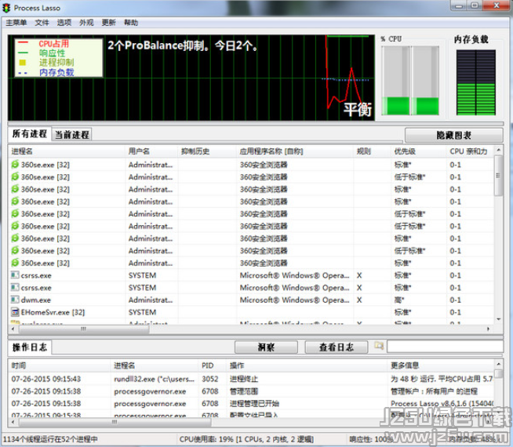Viewport: 513px width, 447px height.
Task: Open the 更新 menu
Action: click(x=108, y=23)
